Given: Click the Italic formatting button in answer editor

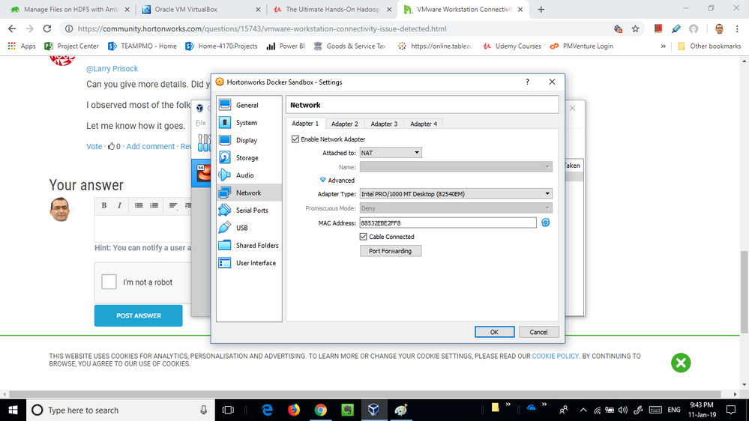Looking at the screenshot, I should tap(119, 205).
